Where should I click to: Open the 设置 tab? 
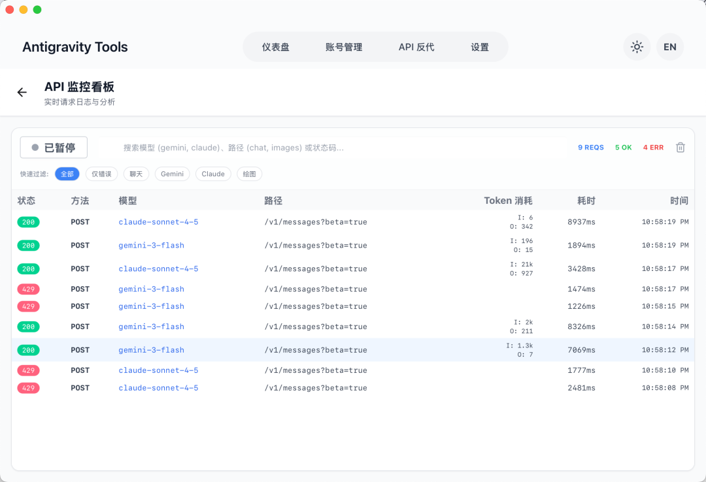tap(480, 47)
